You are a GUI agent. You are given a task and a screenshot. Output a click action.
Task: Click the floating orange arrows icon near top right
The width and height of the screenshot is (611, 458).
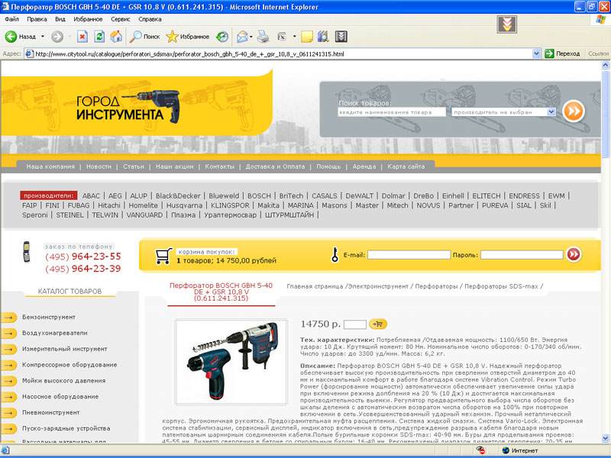(x=507, y=24)
